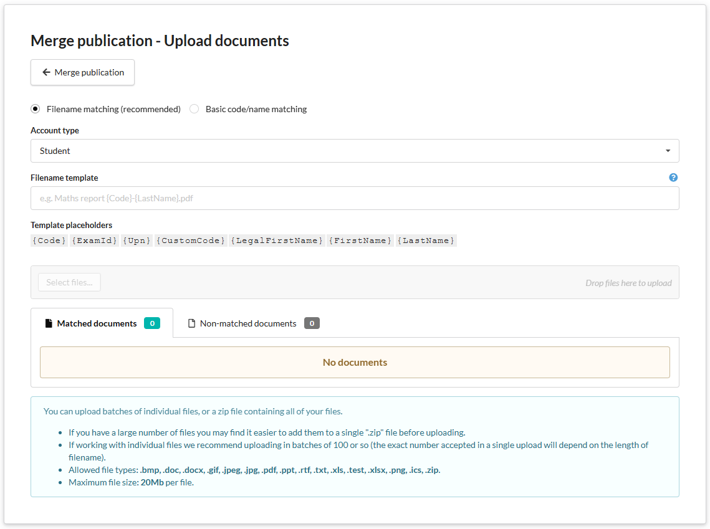Select the {LastName} template placeholder
The image size is (710, 529).
coord(426,240)
